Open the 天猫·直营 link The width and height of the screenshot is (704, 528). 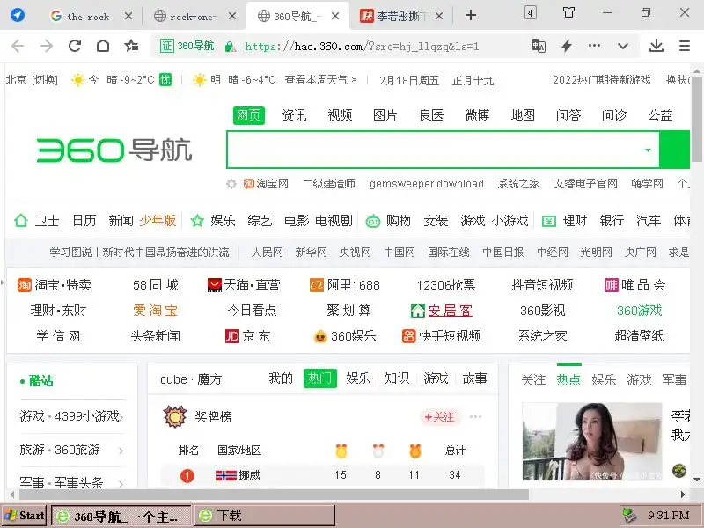(x=244, y=284)
